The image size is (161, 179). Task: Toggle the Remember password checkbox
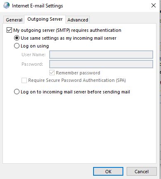tap(52, 73)
